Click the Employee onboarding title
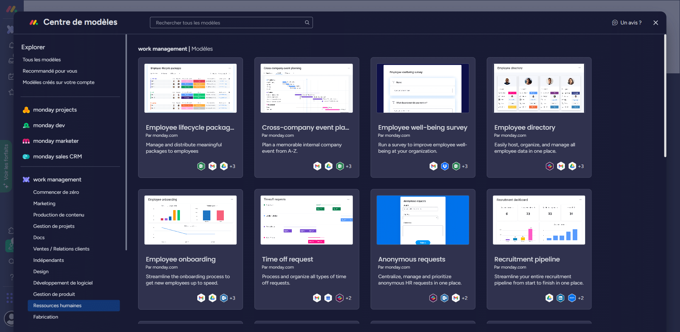This screenshot has width=680, height=332. point(181,259)
